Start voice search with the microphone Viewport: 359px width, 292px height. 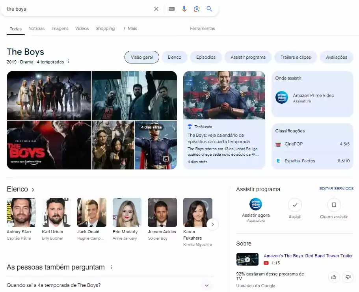[x=184, y=9]
